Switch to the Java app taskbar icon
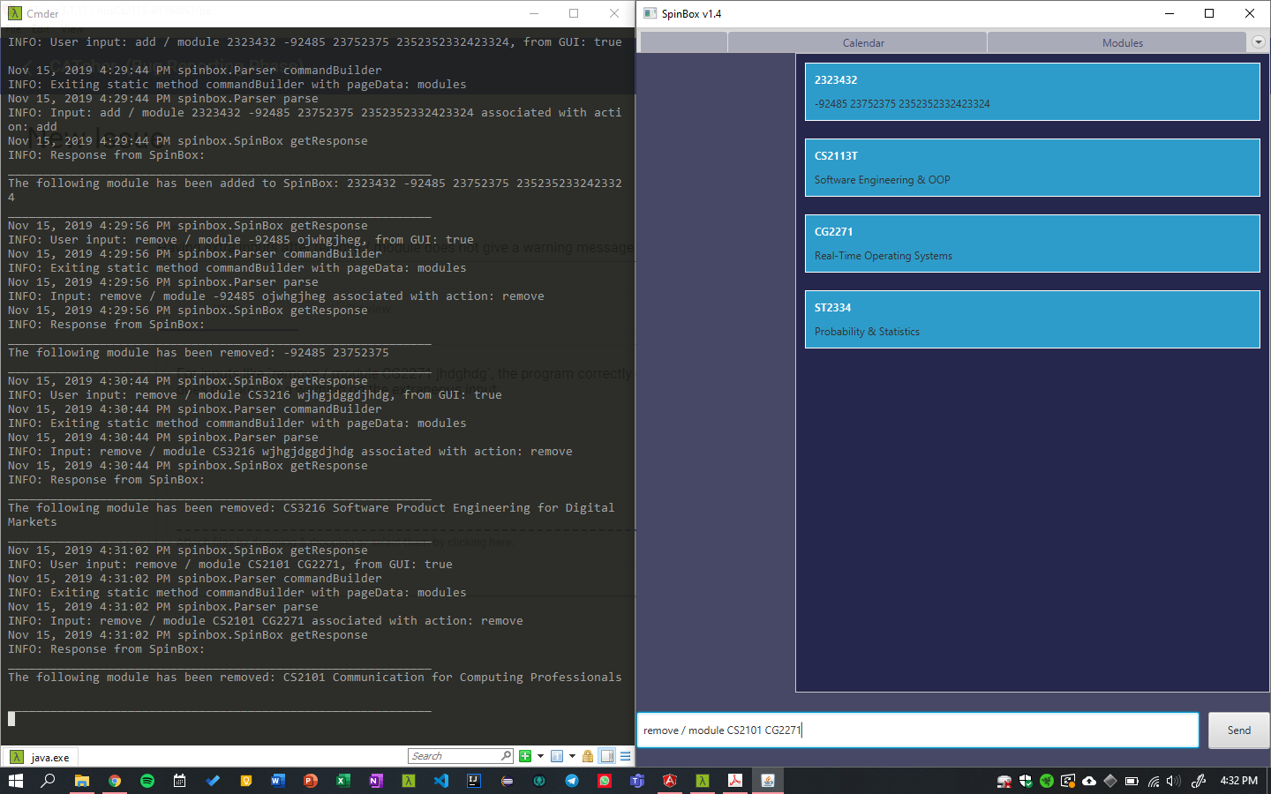 tap(768, 781)
